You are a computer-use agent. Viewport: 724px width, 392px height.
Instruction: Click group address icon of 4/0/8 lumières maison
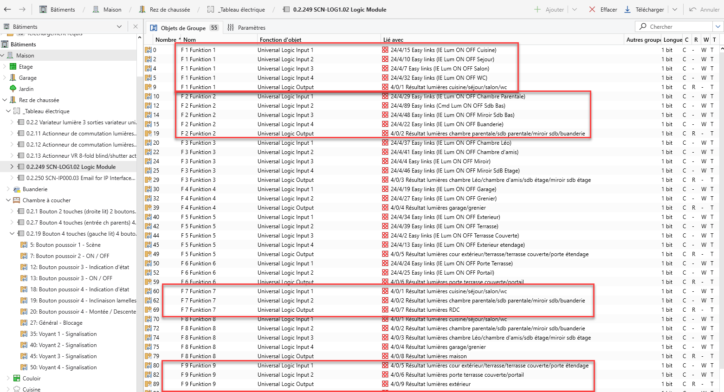click(385, 356)
